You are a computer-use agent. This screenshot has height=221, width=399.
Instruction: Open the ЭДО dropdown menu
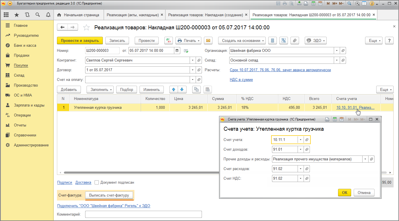[316, 41]
